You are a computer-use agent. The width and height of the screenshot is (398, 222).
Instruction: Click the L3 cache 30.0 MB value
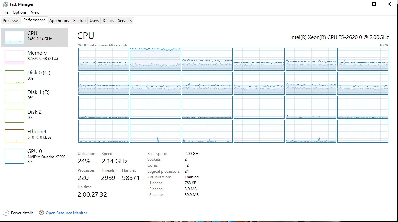192,195
